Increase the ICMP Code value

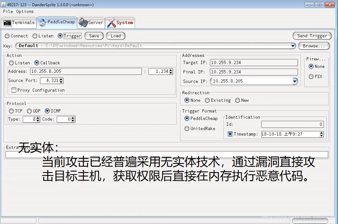coord(73,118)
